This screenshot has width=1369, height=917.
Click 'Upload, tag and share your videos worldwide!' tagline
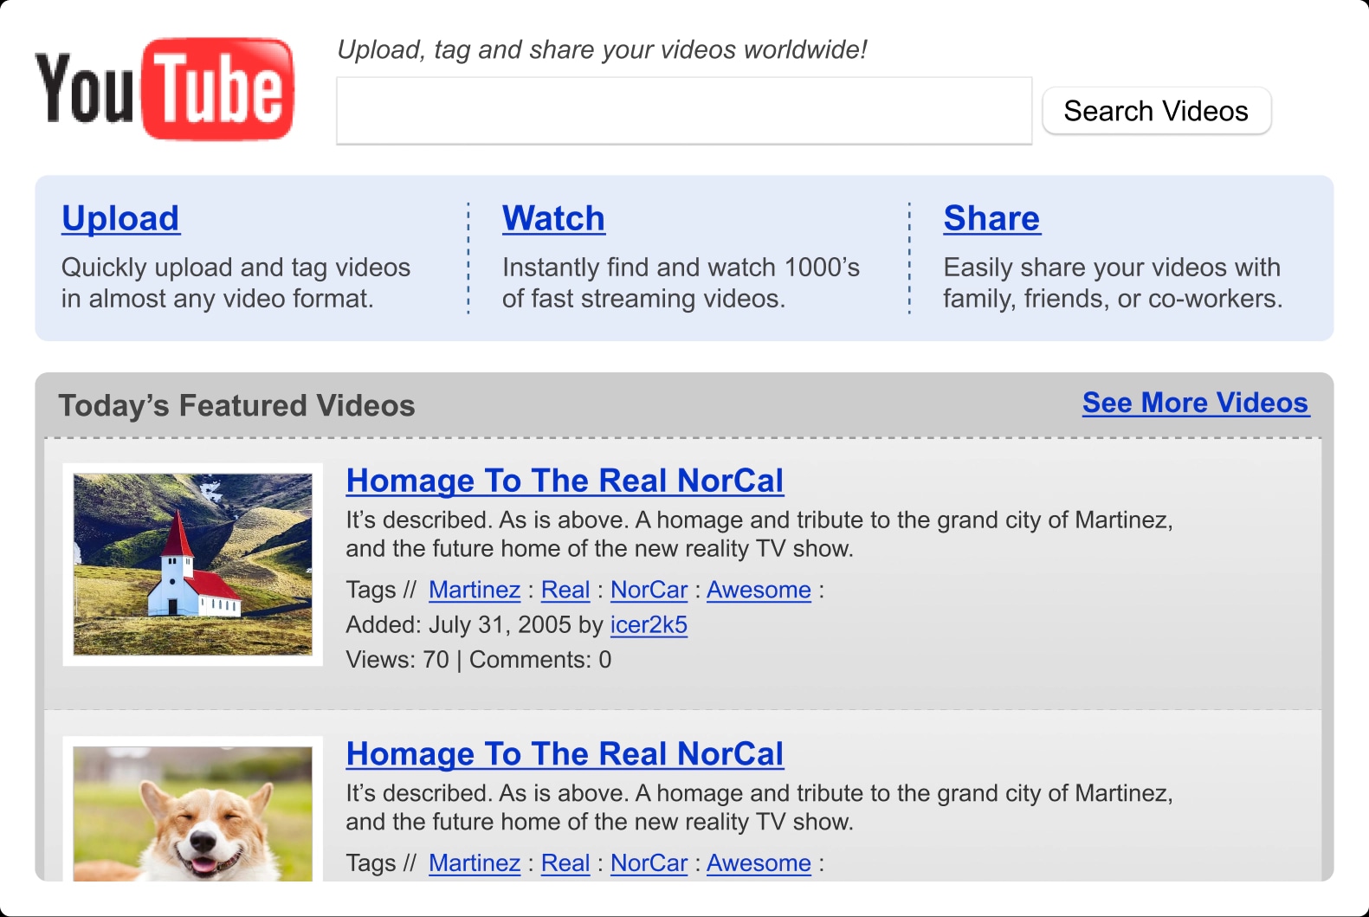point(602,50)
